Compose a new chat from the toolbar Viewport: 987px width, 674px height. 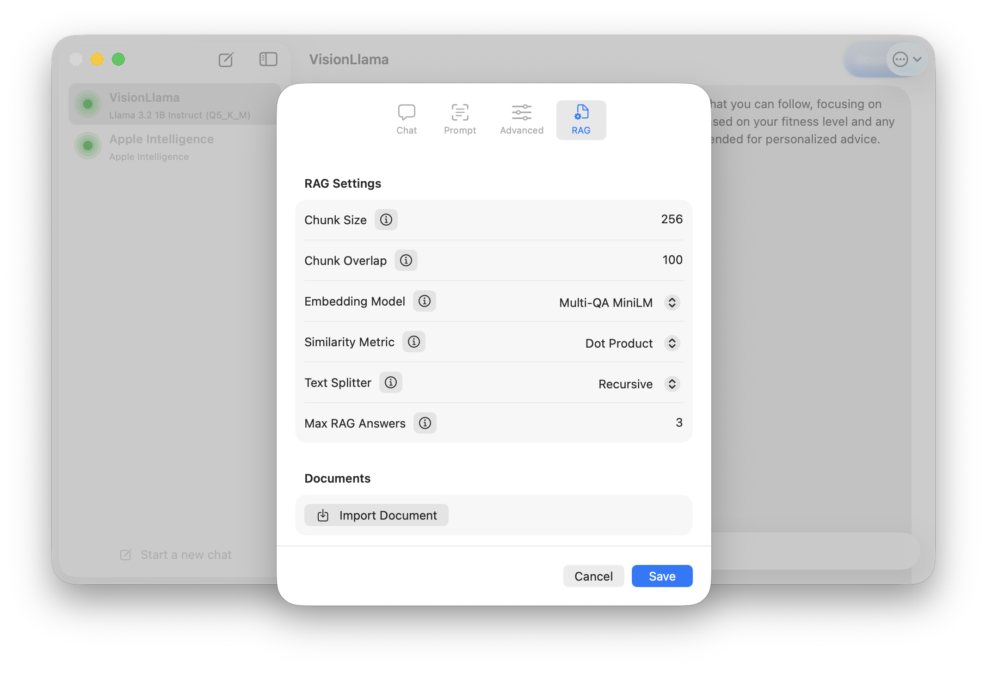pos(226,60)
